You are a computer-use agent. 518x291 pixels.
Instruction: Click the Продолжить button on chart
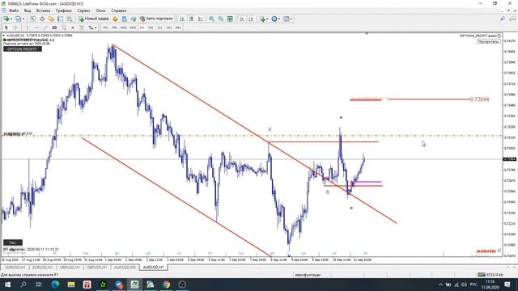pos(488,41)
